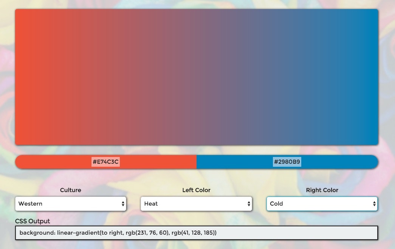Open the Left Color dropdown showing Heat
The width and height of the screenshot is (395, 249).
(196, 204)
